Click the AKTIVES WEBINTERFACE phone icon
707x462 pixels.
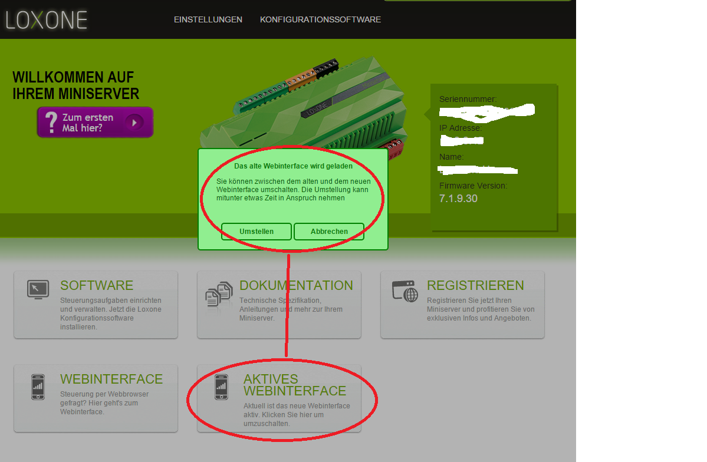(221, 387)
